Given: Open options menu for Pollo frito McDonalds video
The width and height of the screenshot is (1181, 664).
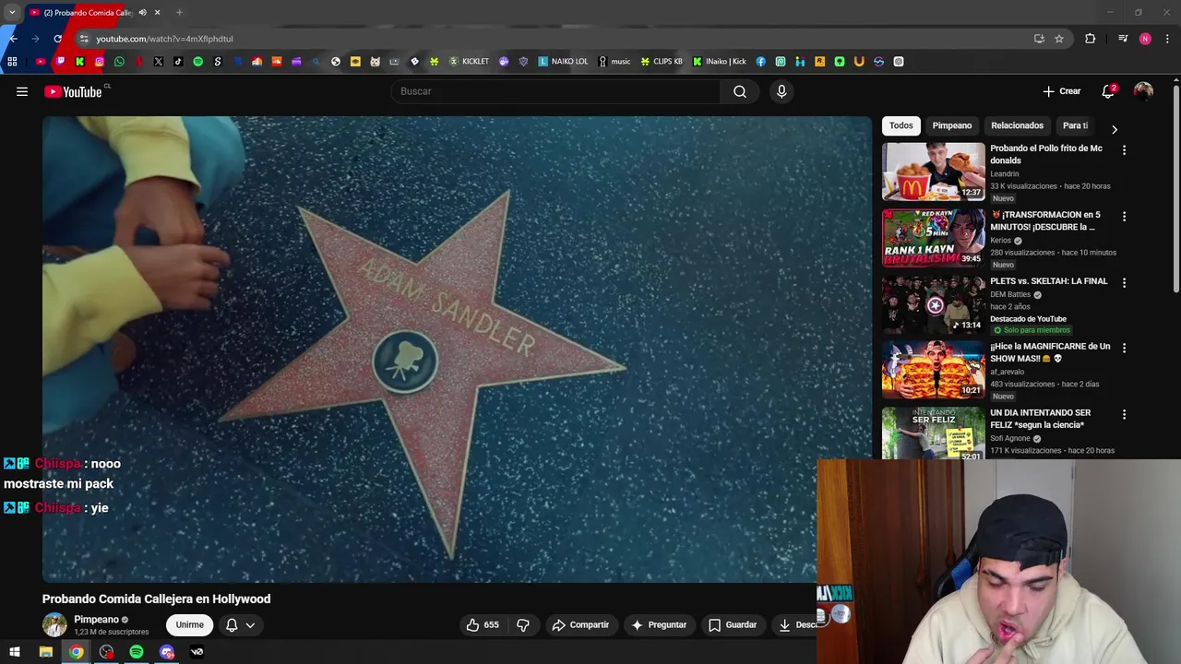Looking at the screenshot, I should [x=1124, y=149].
